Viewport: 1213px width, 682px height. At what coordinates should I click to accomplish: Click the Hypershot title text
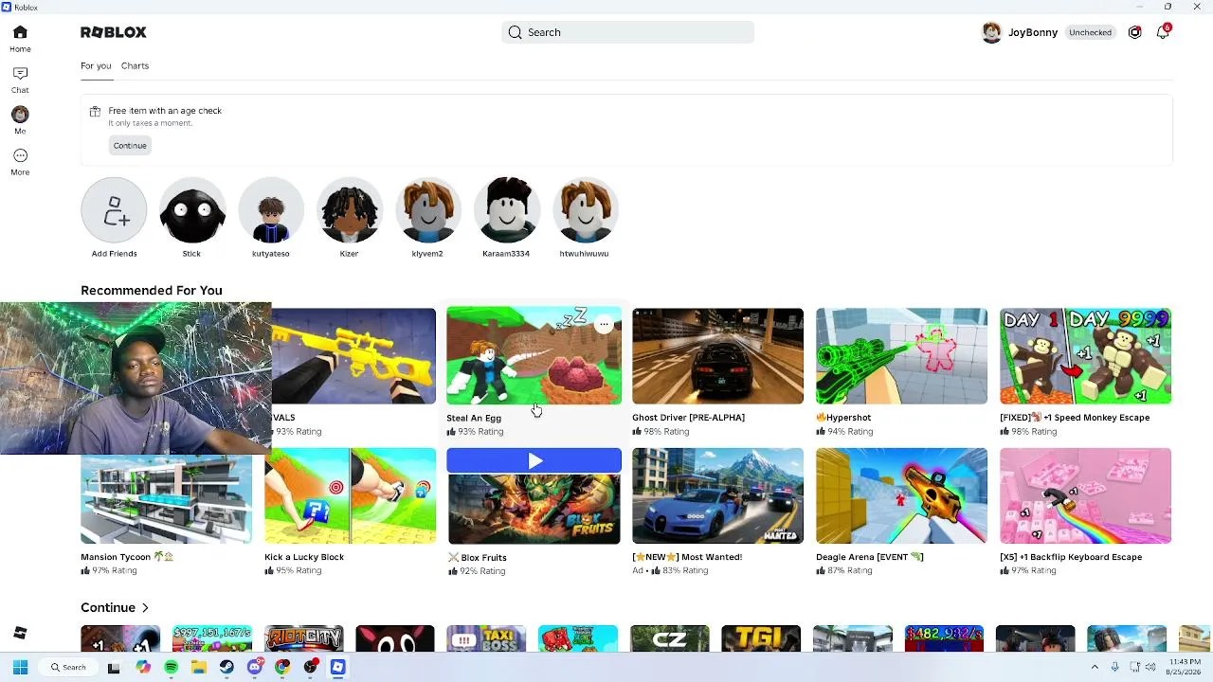[848, 418]
